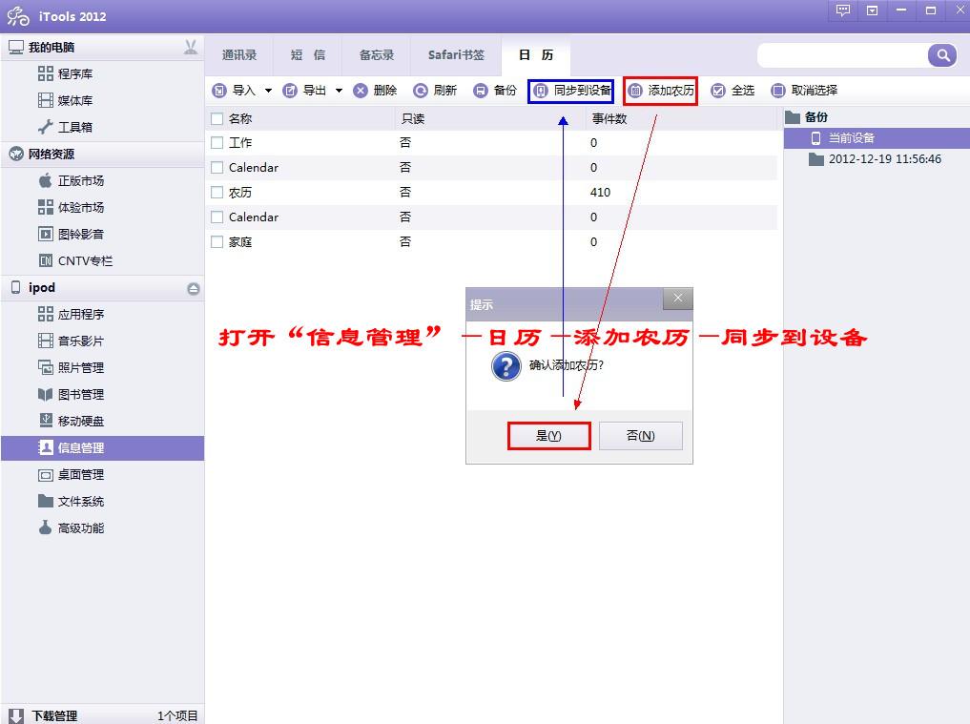Open the Safari书签 tab
This screenshot has width=970, height=724.
[x=455, y=54]
